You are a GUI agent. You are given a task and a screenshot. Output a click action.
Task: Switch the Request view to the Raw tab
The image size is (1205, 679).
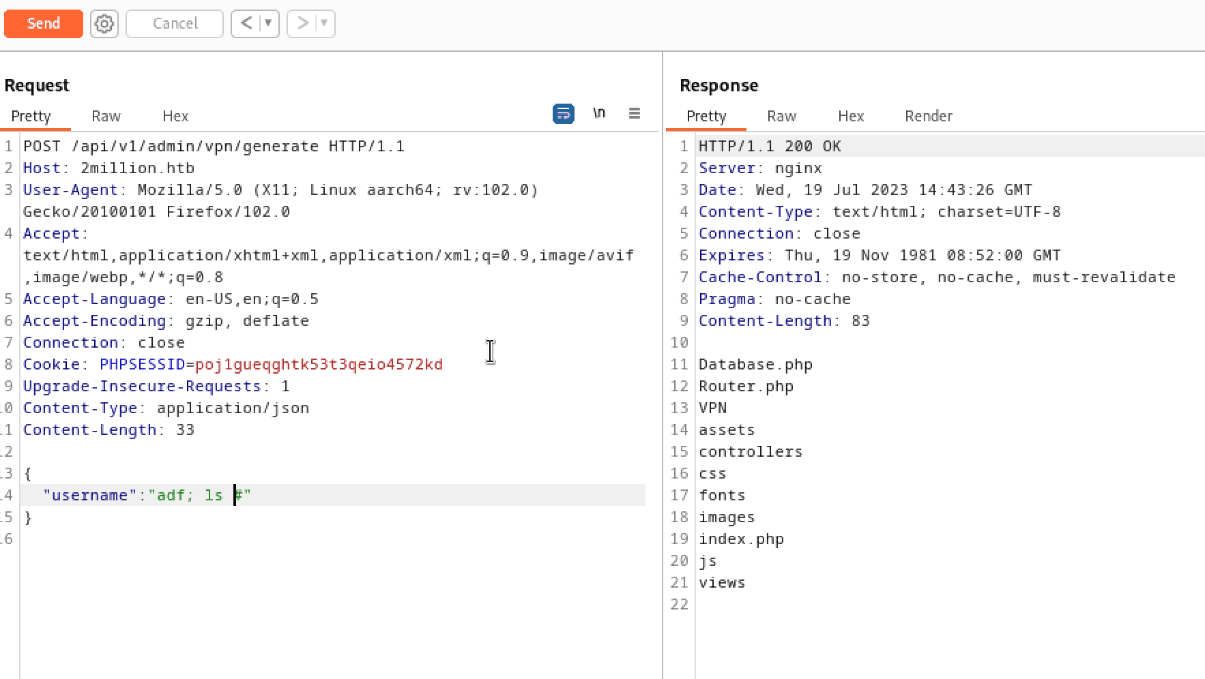(106, 116)
